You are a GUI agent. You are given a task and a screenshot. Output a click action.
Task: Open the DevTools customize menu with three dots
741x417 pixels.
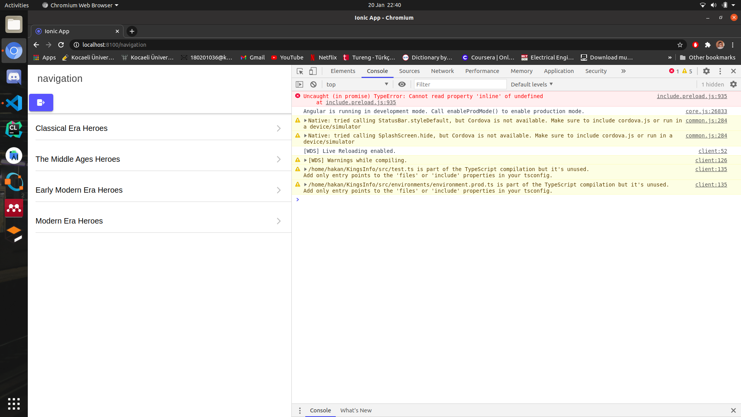pyautogui.click(x=720, y=71)
